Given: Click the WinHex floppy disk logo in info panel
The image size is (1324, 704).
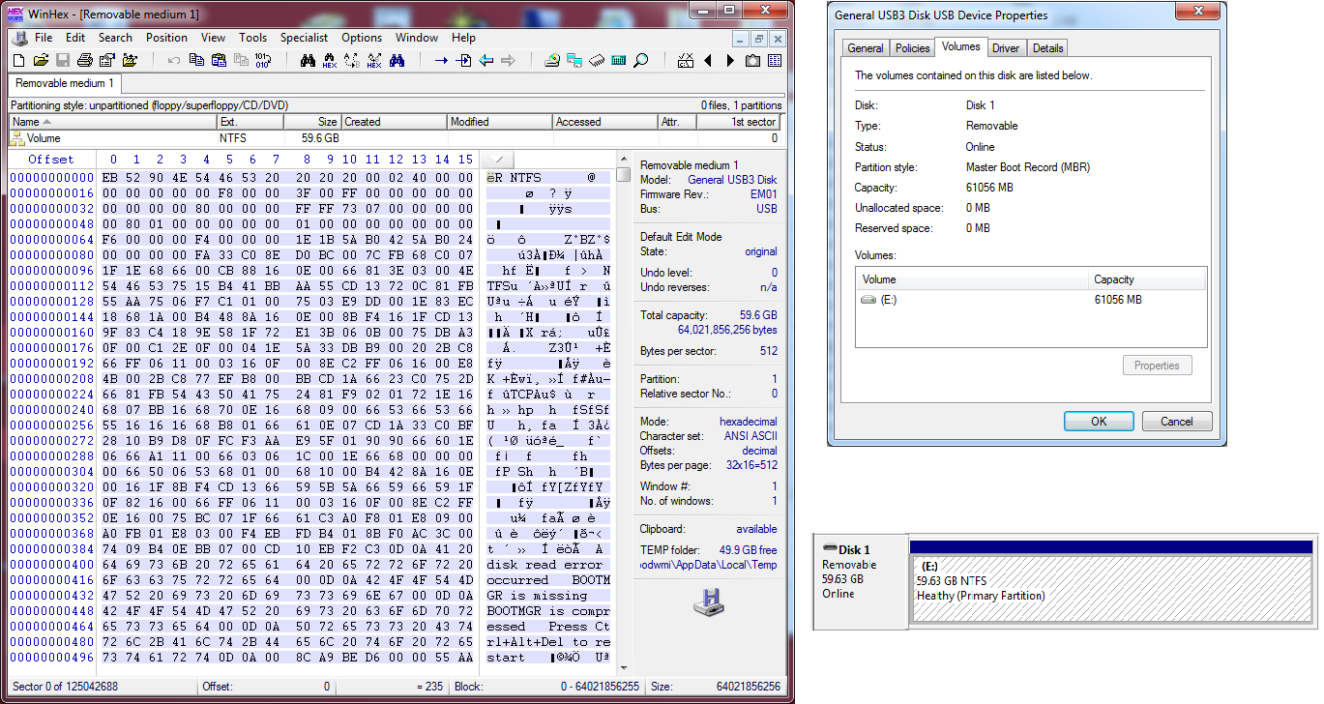Looking at the screenshot, I should [709, 601].
